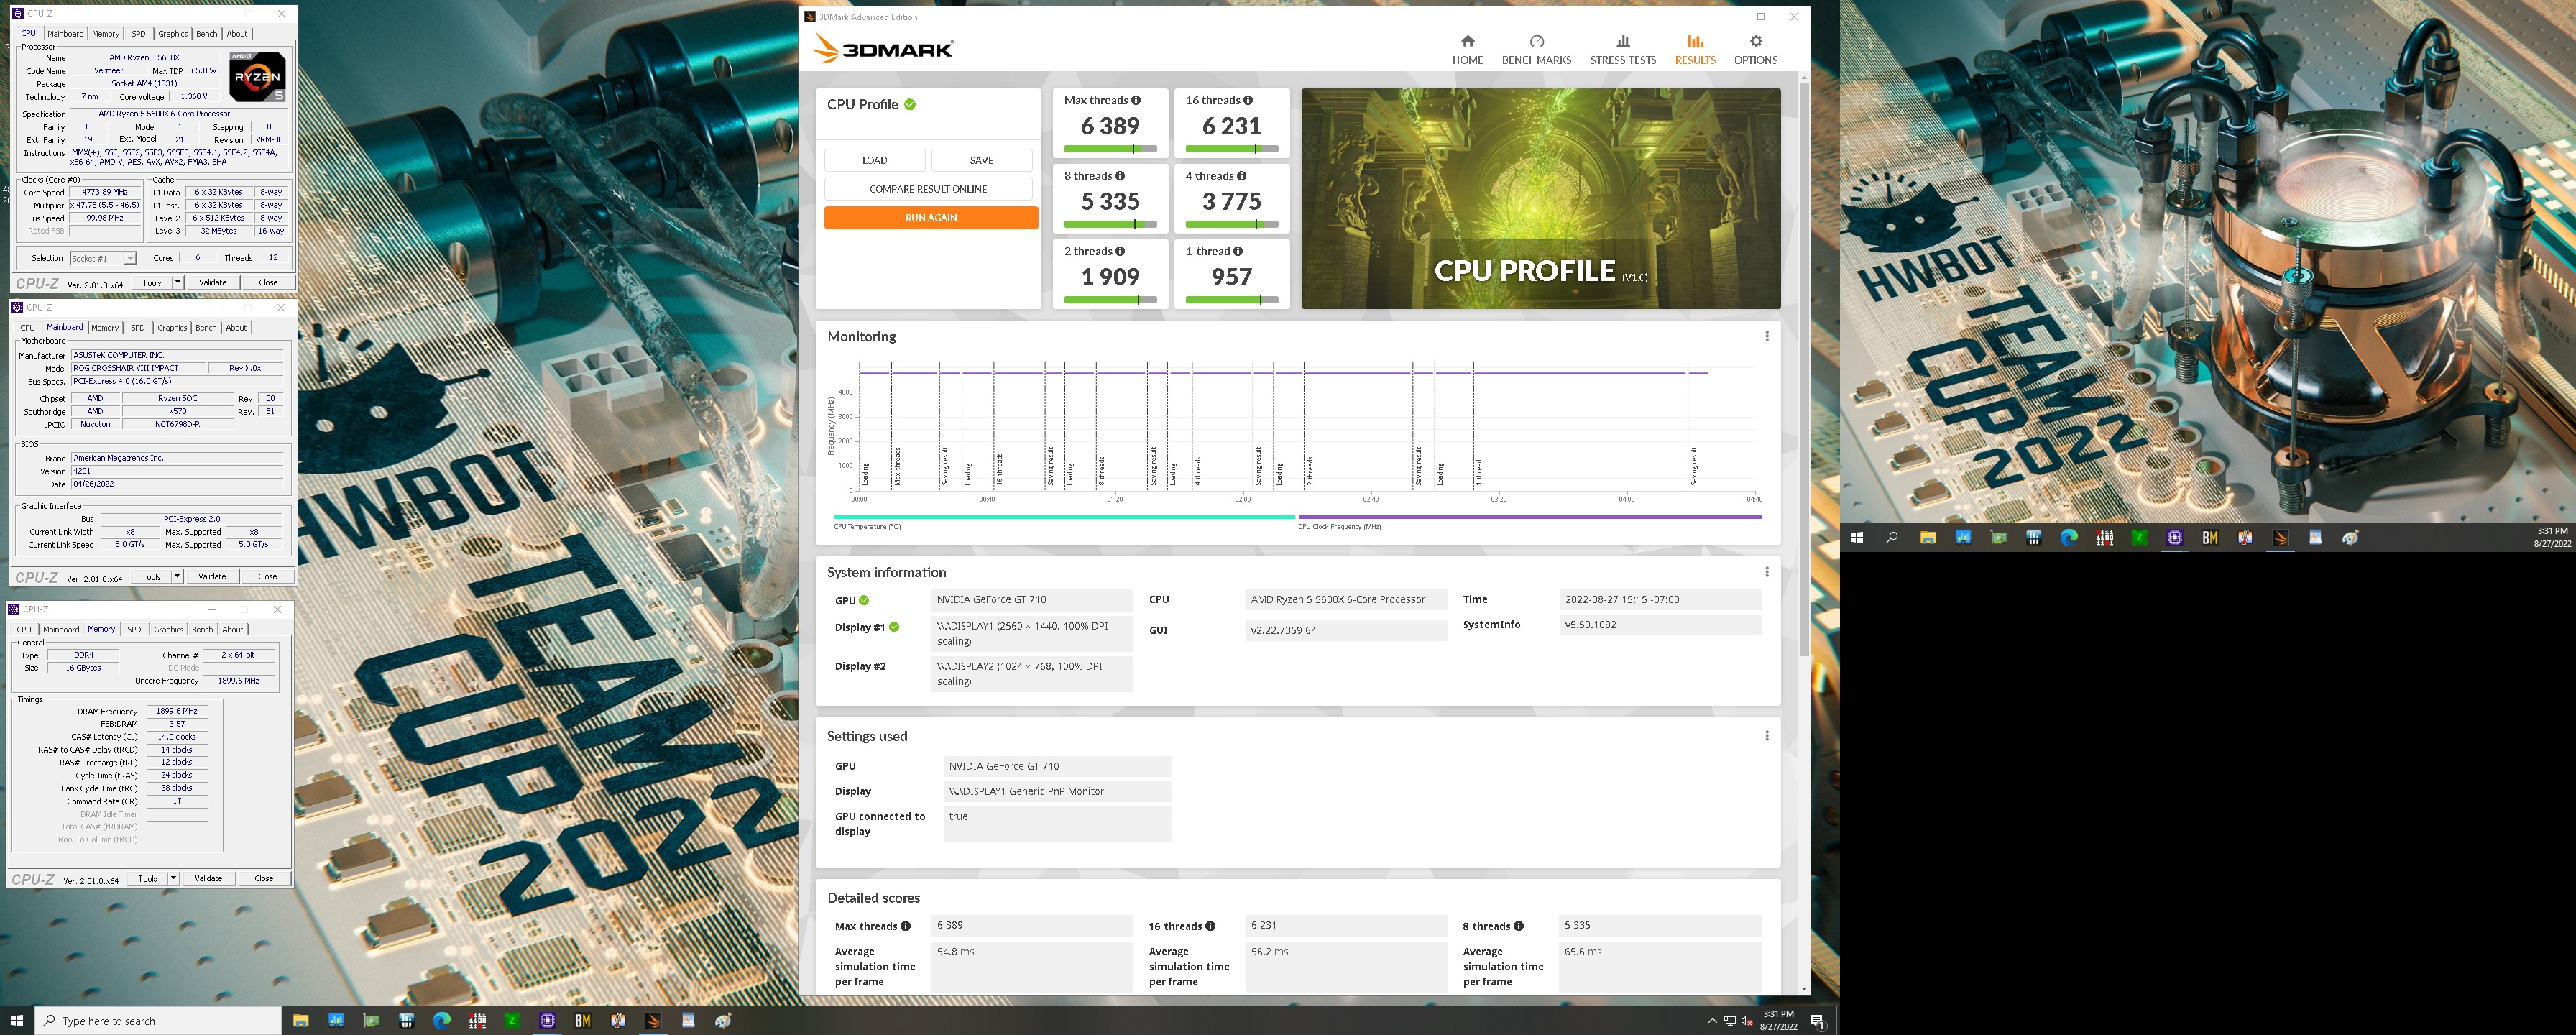2576x1035 pixels.
Task: Click the 1-thread green score bar
Action: [x=1232, y=299]
